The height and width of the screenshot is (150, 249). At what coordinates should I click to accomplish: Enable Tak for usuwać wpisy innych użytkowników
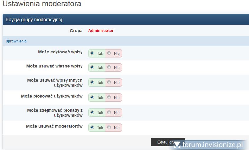[92, 83]
